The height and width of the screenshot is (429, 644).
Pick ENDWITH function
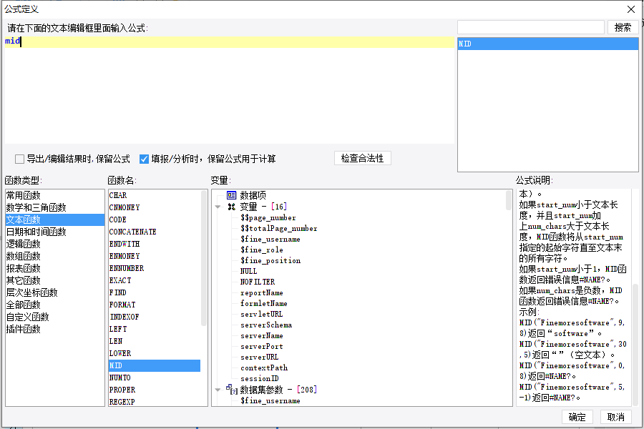[x=155, y=244]
